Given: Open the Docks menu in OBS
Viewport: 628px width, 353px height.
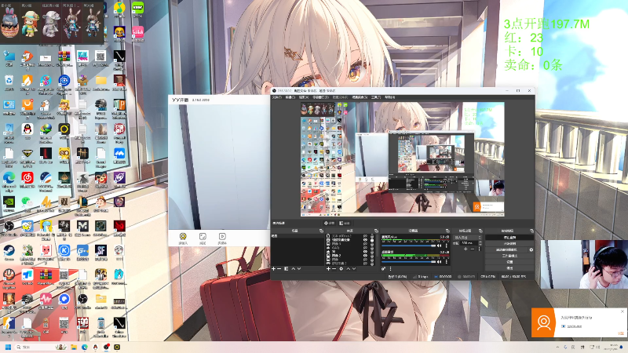Looking at the screenshot, I should click(x=321, y=97).
